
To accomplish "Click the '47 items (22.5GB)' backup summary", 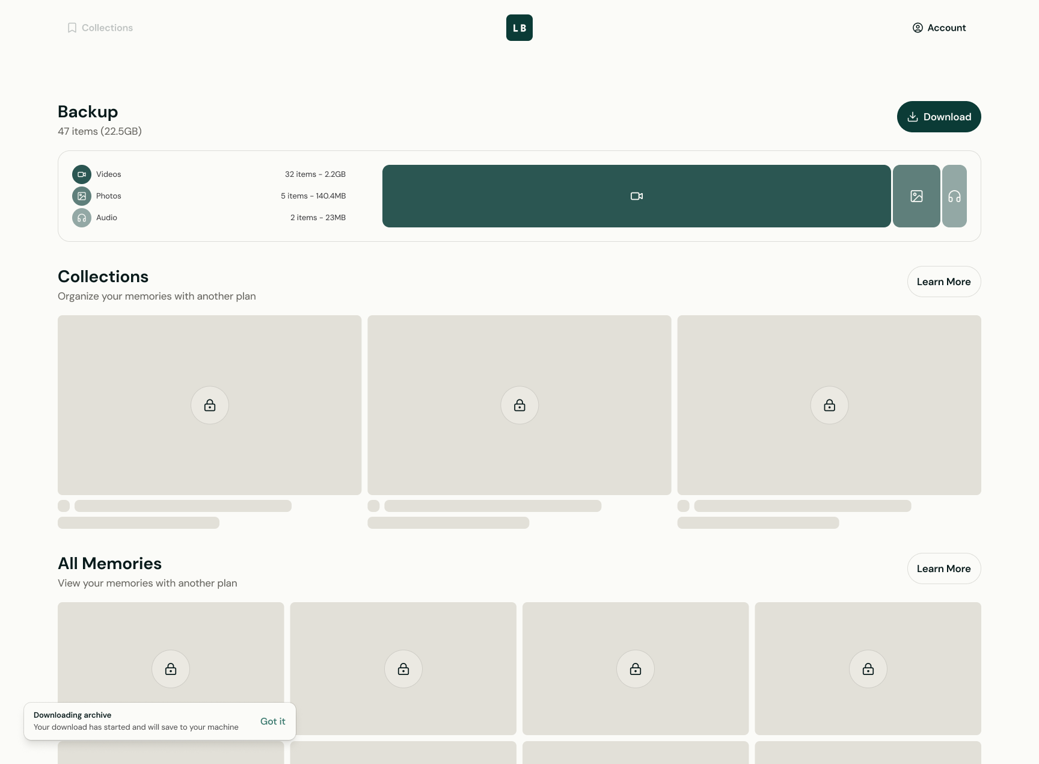I will (100, 131).
